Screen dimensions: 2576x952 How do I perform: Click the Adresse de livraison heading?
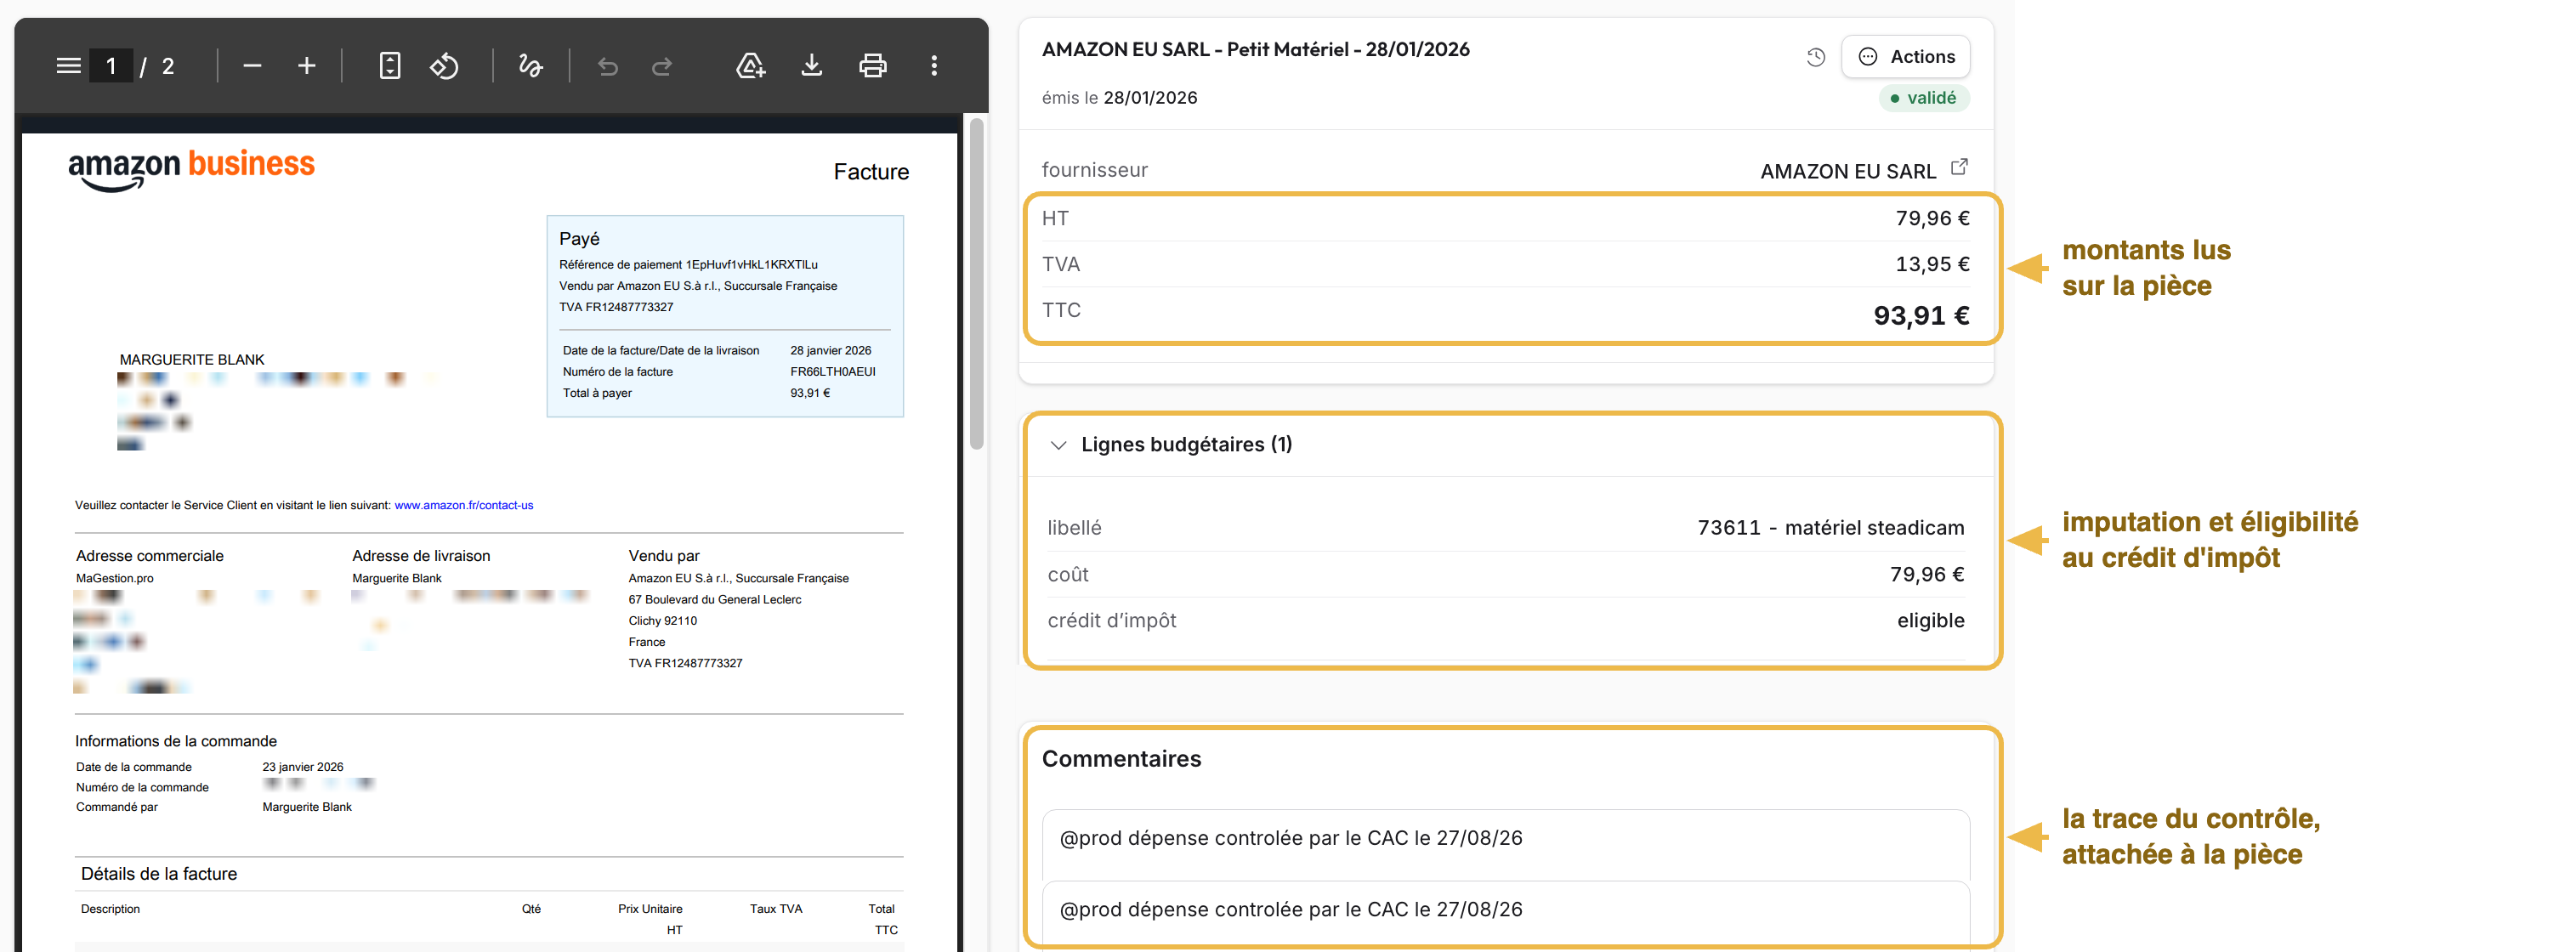[421, 556]
